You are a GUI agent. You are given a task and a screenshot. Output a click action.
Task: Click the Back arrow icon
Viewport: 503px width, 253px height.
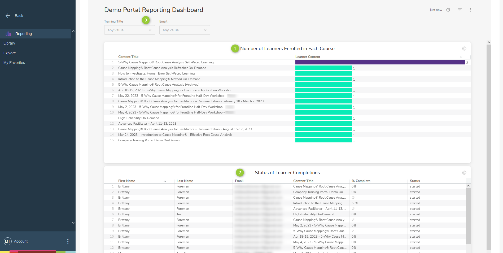point(8,16)
